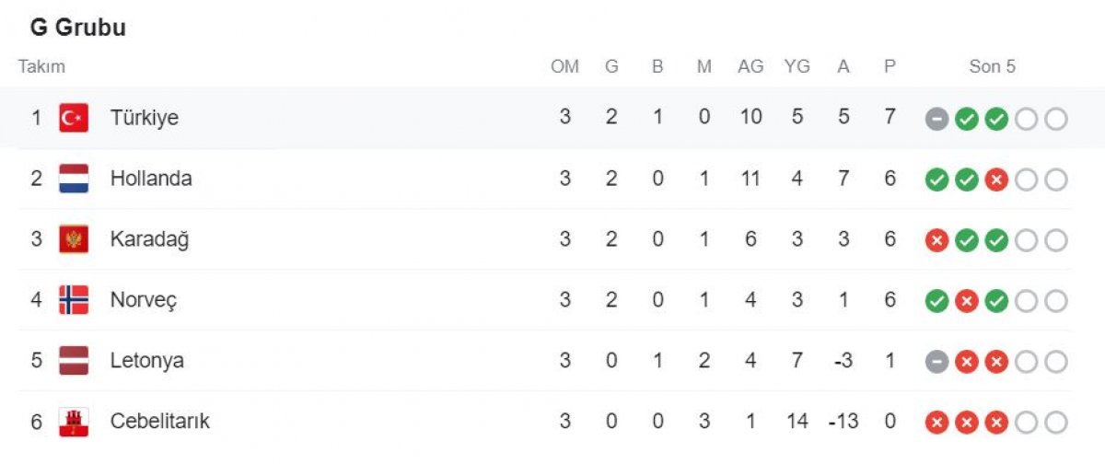The image size is (1105, 464).
Task: Click the AG column header
Action: coord(750,67)
